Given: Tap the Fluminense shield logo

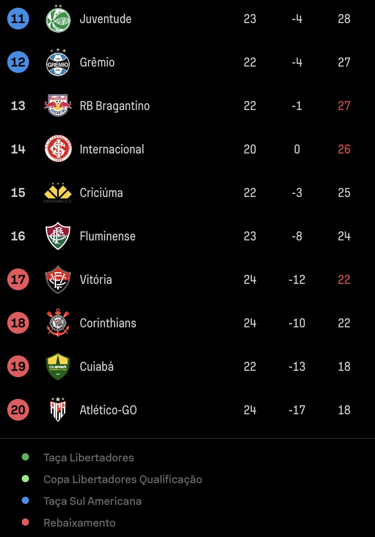Looking at the screenshot, I should 58,236.
